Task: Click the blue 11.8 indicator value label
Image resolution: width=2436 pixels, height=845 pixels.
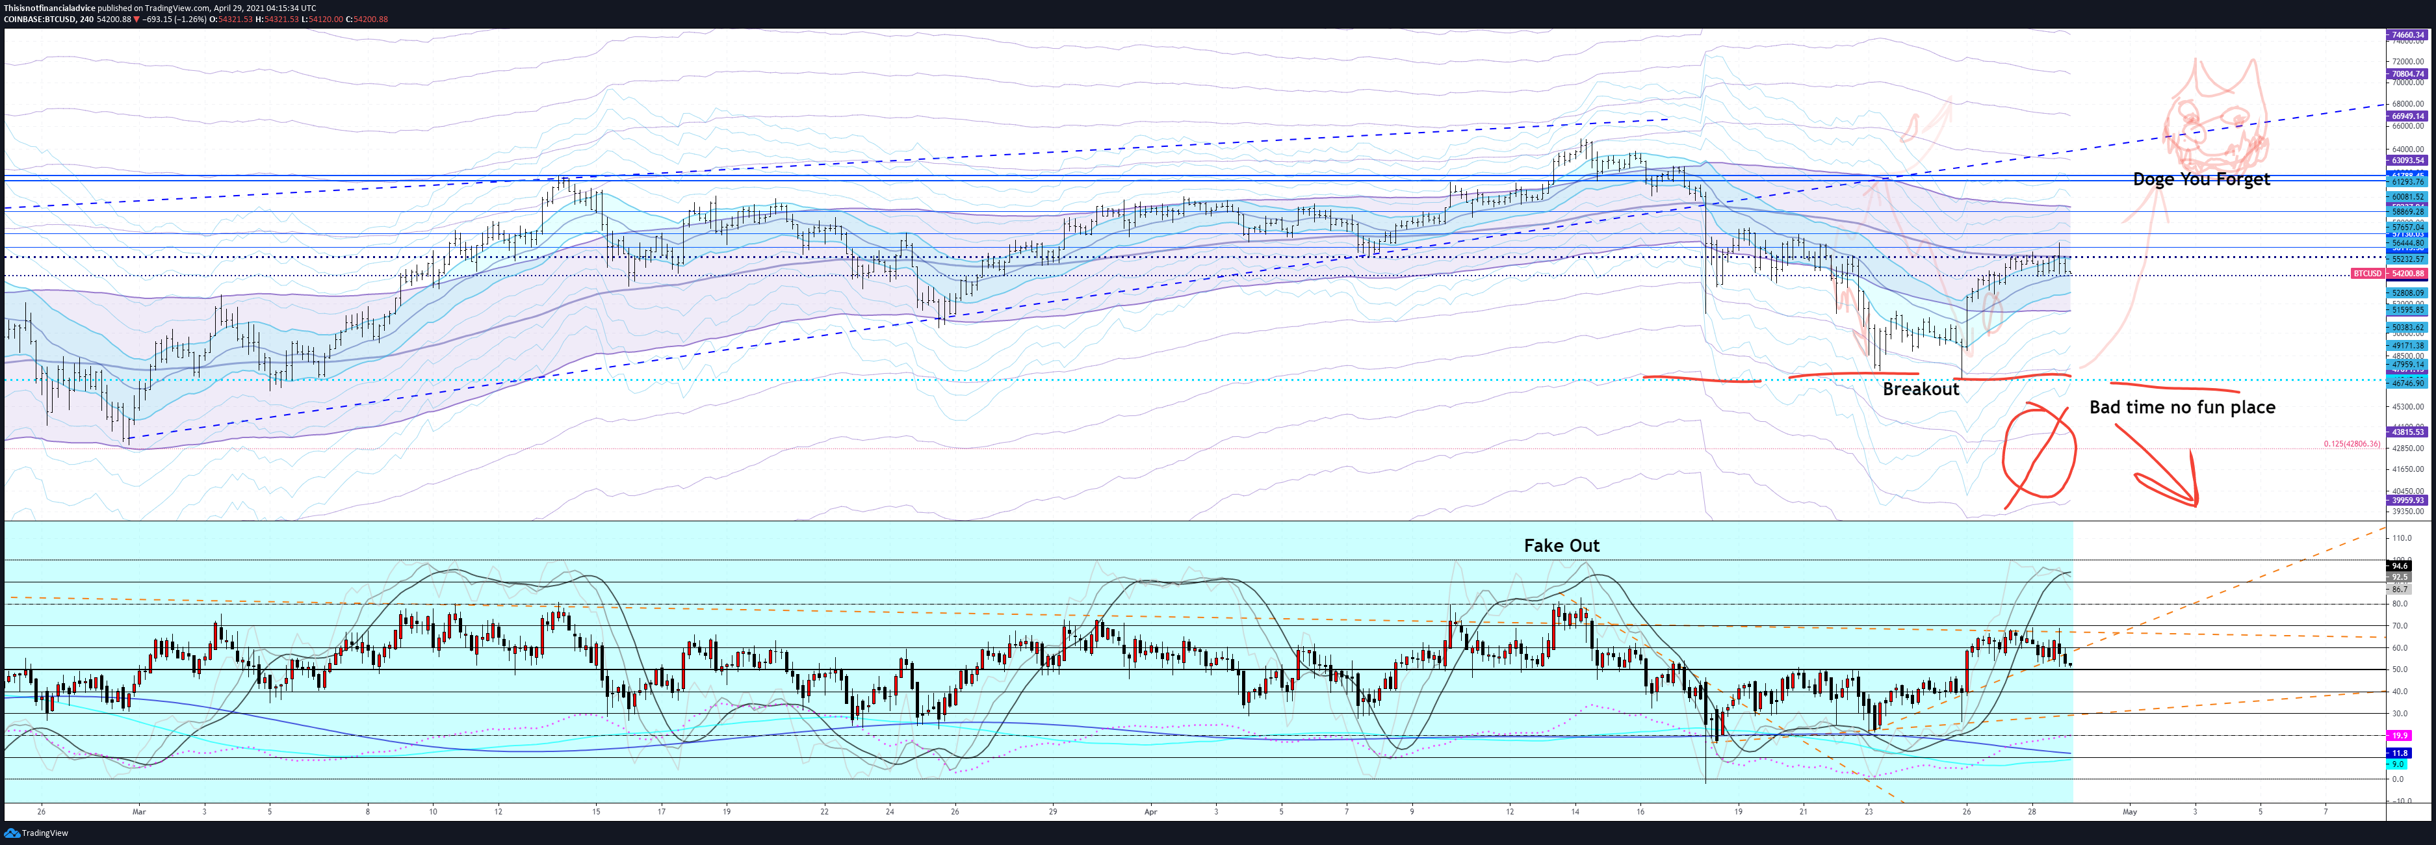Action: point(2399,753)
